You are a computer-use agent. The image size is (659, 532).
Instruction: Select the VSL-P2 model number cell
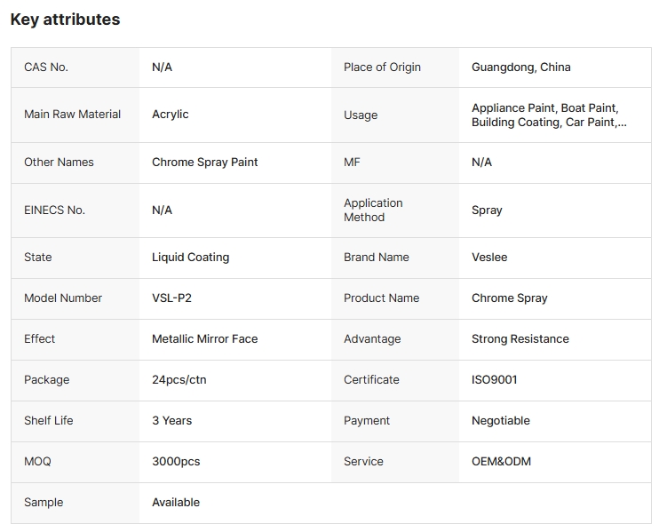171,298
